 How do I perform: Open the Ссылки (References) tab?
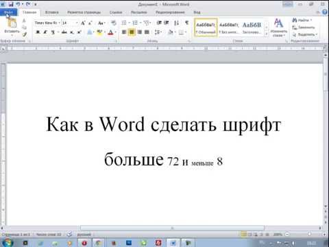[116, 12]
